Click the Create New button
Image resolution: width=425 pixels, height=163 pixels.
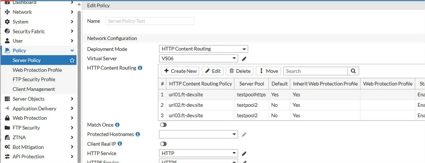point(180,71)
